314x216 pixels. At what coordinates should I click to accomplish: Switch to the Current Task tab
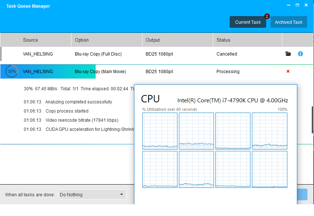tap(248, 22)
